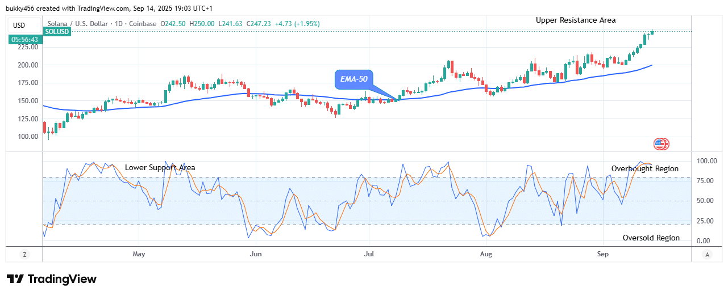Viewport: 728px width, 296px height.
Task: Click the 150.00 price axis label
Action: tap(28, 101)
